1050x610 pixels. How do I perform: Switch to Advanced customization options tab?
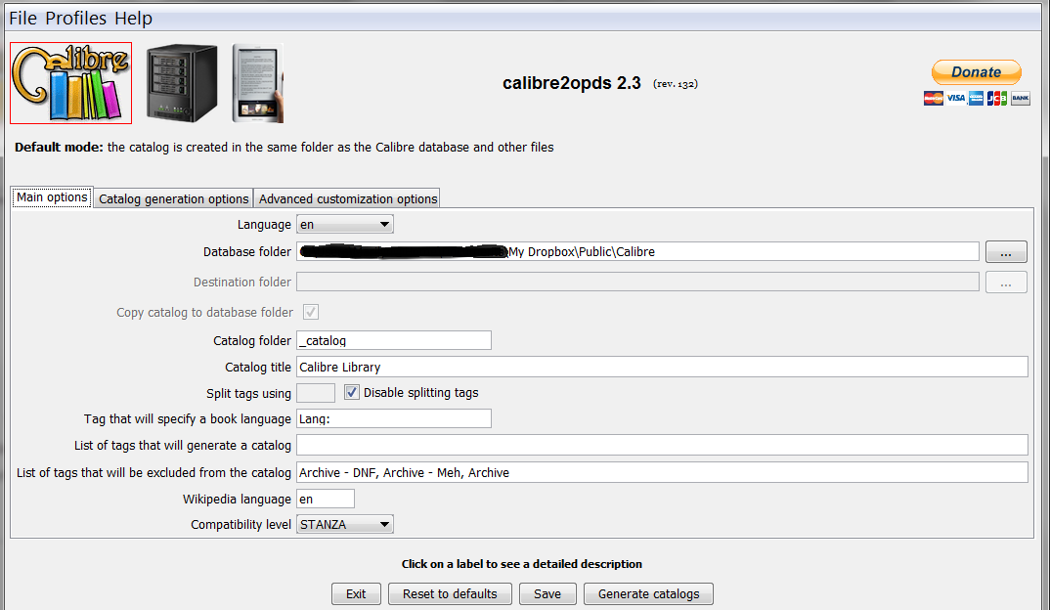[347, 198]
